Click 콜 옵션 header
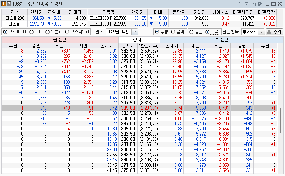Screen dimensions: 285x176 pos(60,40)
